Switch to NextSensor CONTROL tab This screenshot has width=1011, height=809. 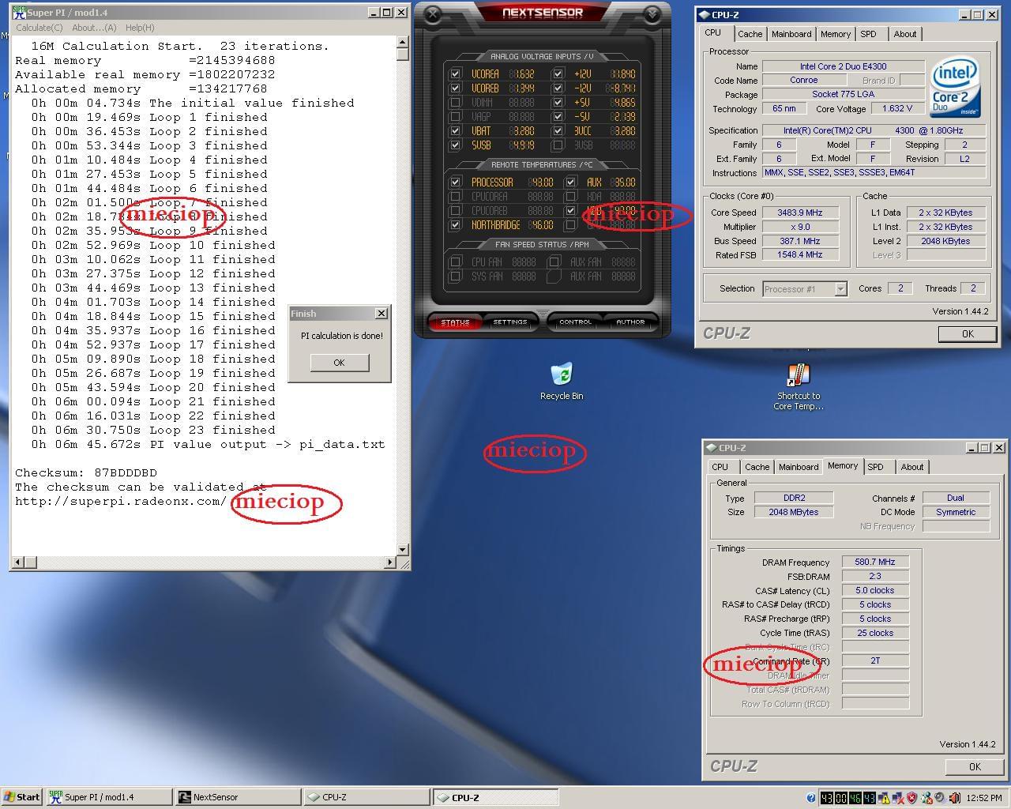[575, 322]
